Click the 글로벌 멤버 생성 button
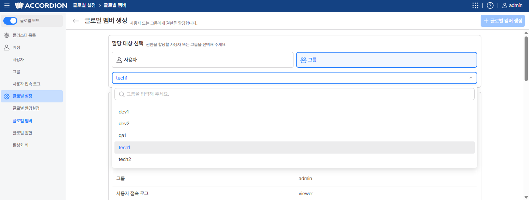The width and height of the screenshot is (529, 200). point(502,21)
